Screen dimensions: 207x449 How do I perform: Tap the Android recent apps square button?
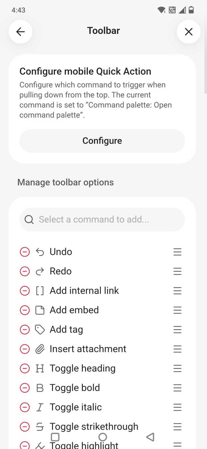(55, 437)
